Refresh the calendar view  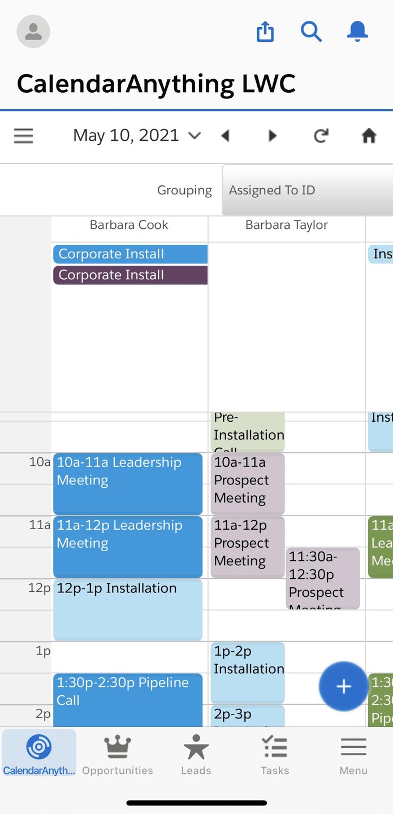coord(321,136)
